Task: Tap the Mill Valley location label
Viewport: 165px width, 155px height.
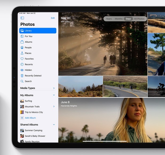Action: coord(65,22)
